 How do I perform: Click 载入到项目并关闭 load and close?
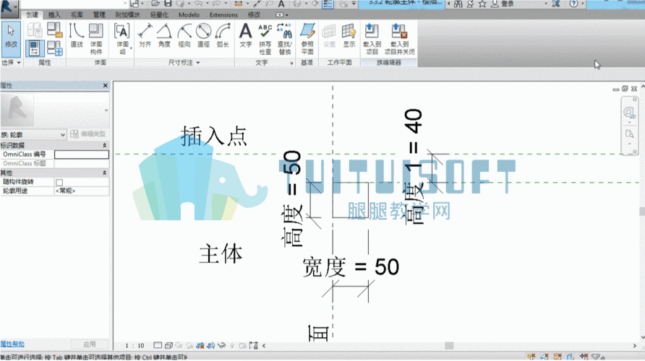tap(399, 38)
